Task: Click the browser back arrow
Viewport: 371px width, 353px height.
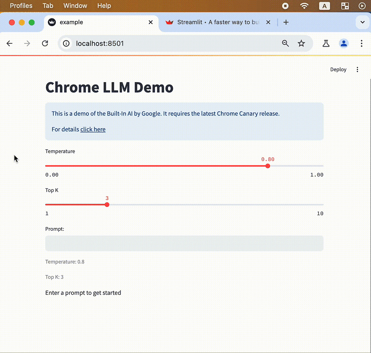Action: [9, 43]
